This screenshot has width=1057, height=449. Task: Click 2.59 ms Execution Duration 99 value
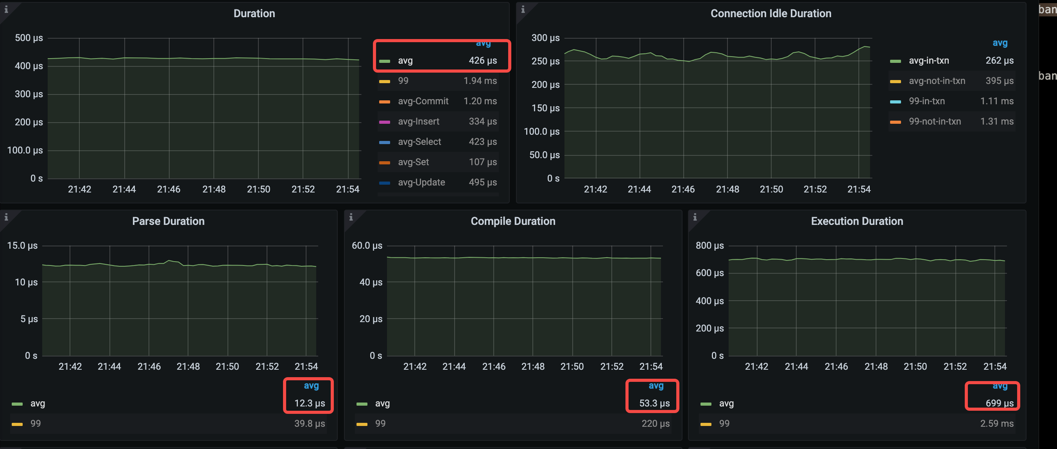[997, 424]
